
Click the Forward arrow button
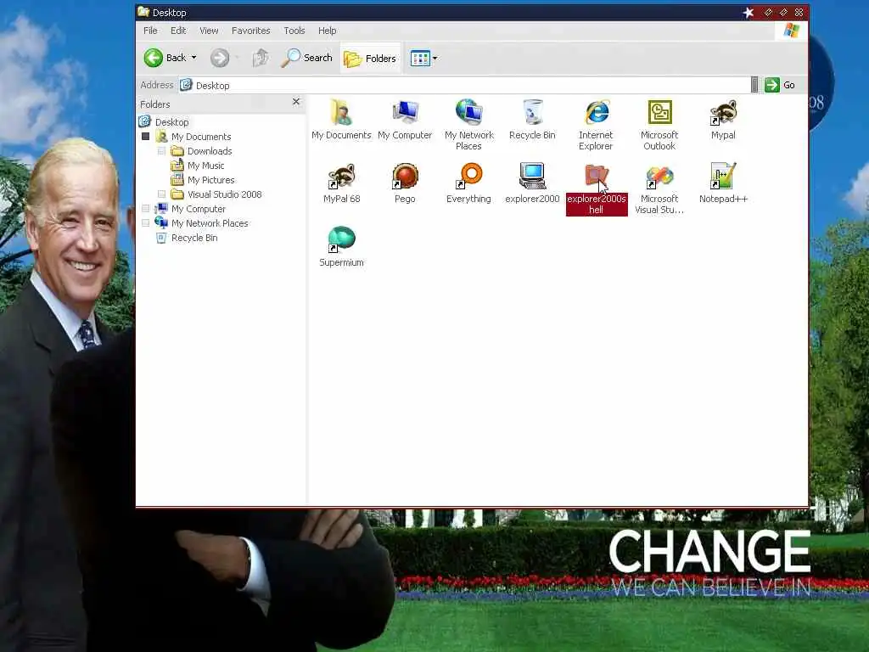pyautogui.click(x=220, y=58)
